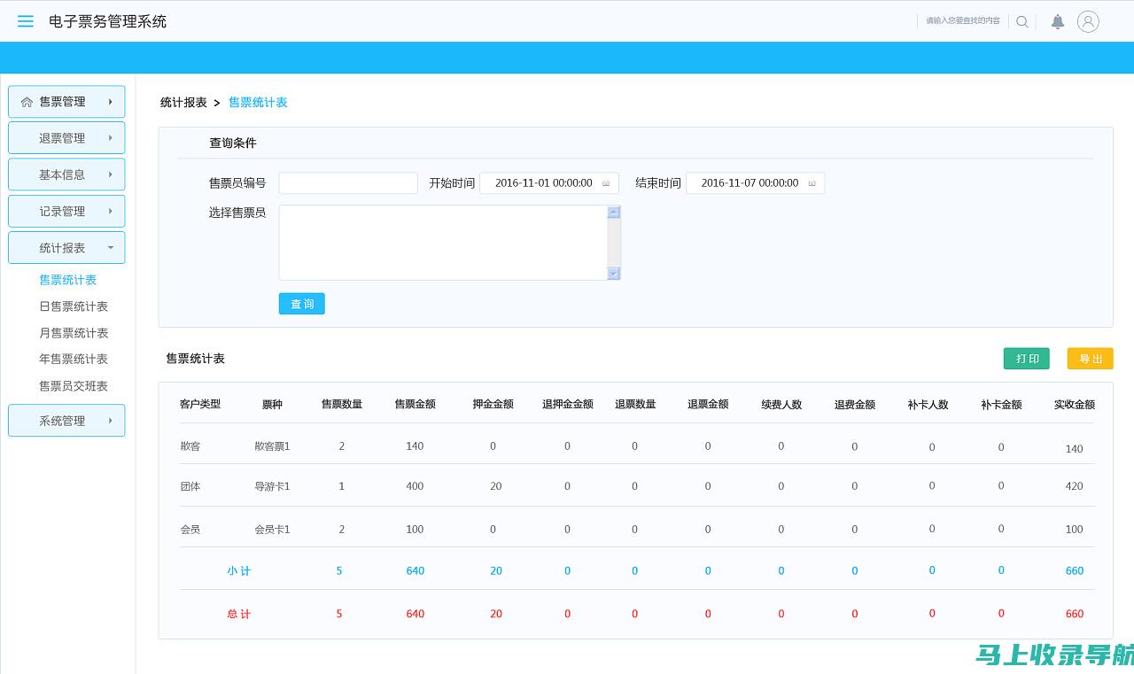Click the 电子票务管理系统 title

click(107, 21)
